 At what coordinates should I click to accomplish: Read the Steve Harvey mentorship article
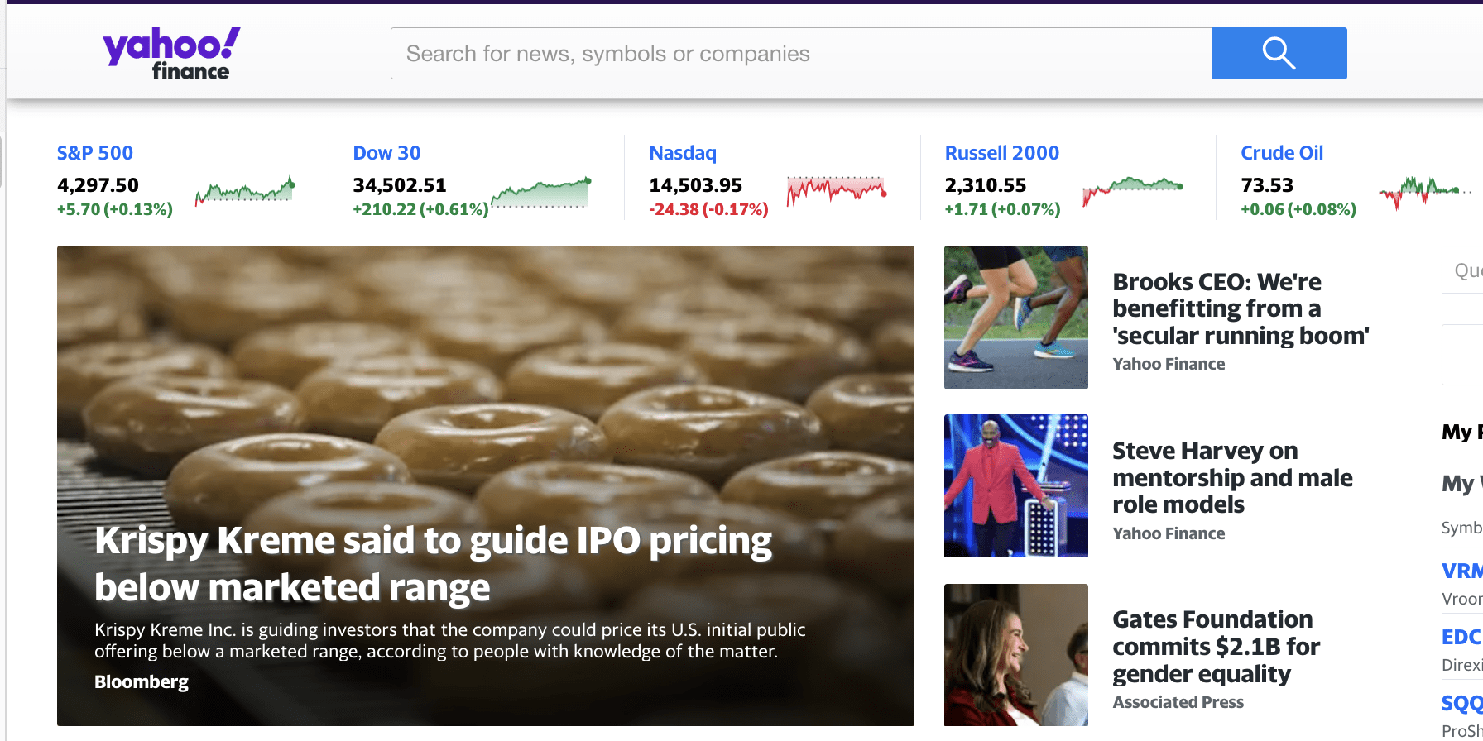tap(1231, 477)
